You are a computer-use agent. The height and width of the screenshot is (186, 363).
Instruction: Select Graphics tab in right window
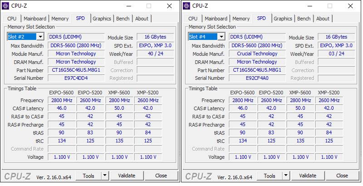283,19
